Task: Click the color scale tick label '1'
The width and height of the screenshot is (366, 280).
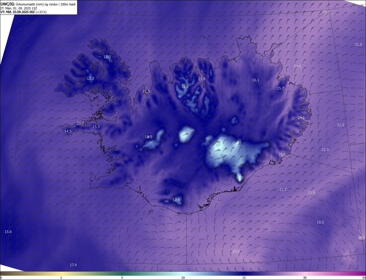Action: 61,278
